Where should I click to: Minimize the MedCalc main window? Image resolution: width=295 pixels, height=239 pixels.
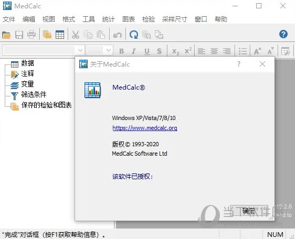click(x=235, y=6)
